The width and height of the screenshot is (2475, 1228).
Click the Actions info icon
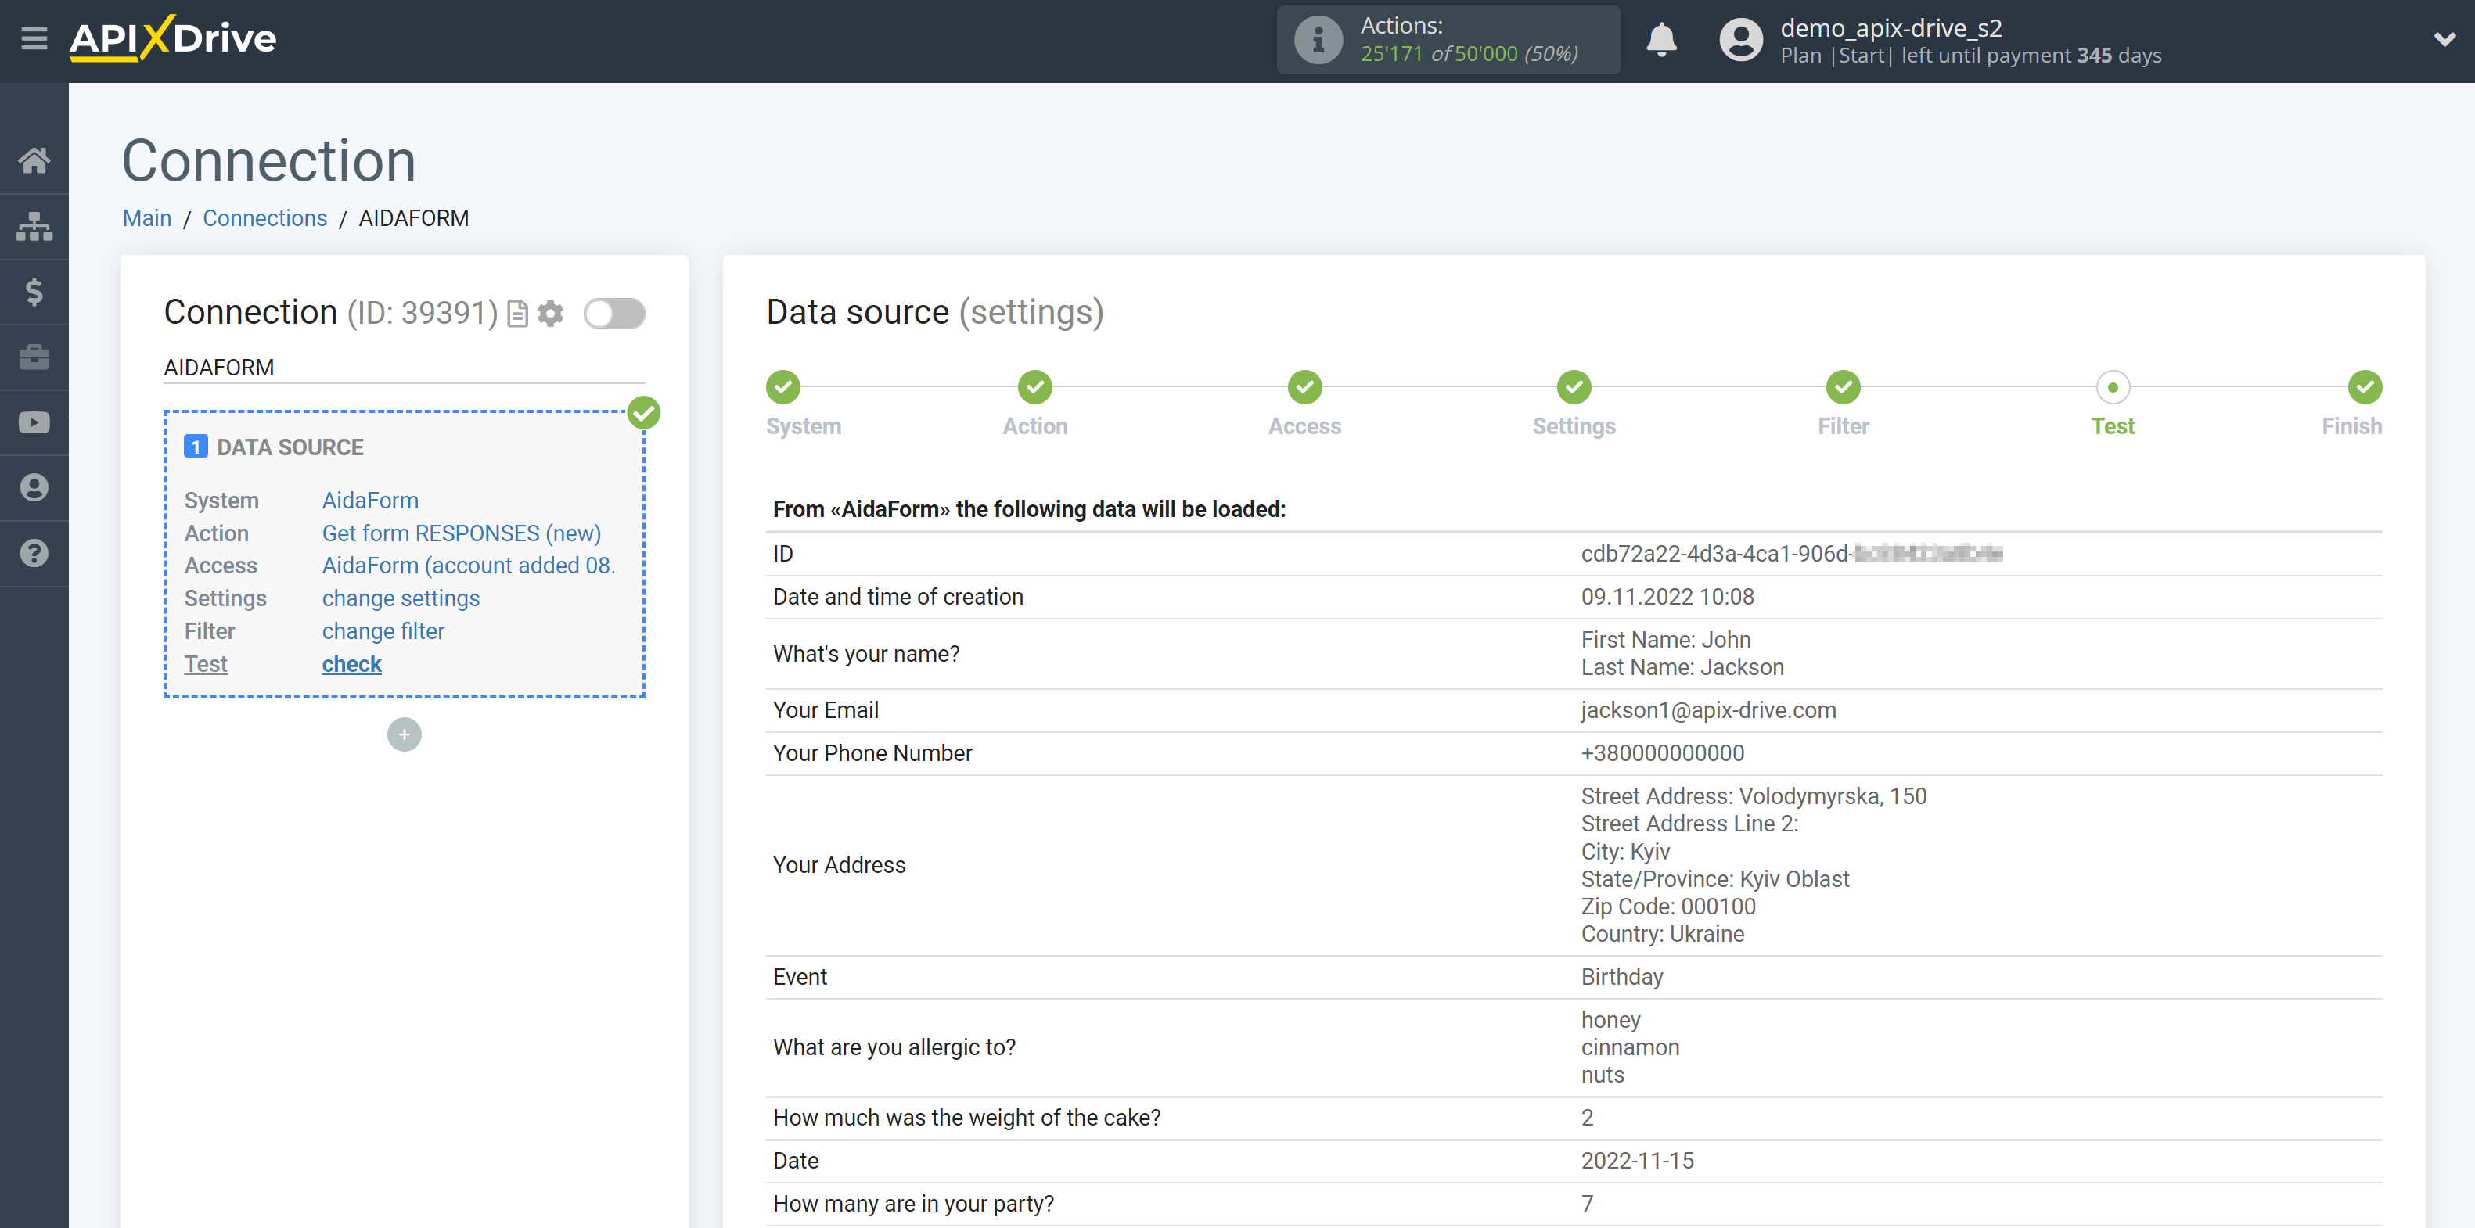1318,41
